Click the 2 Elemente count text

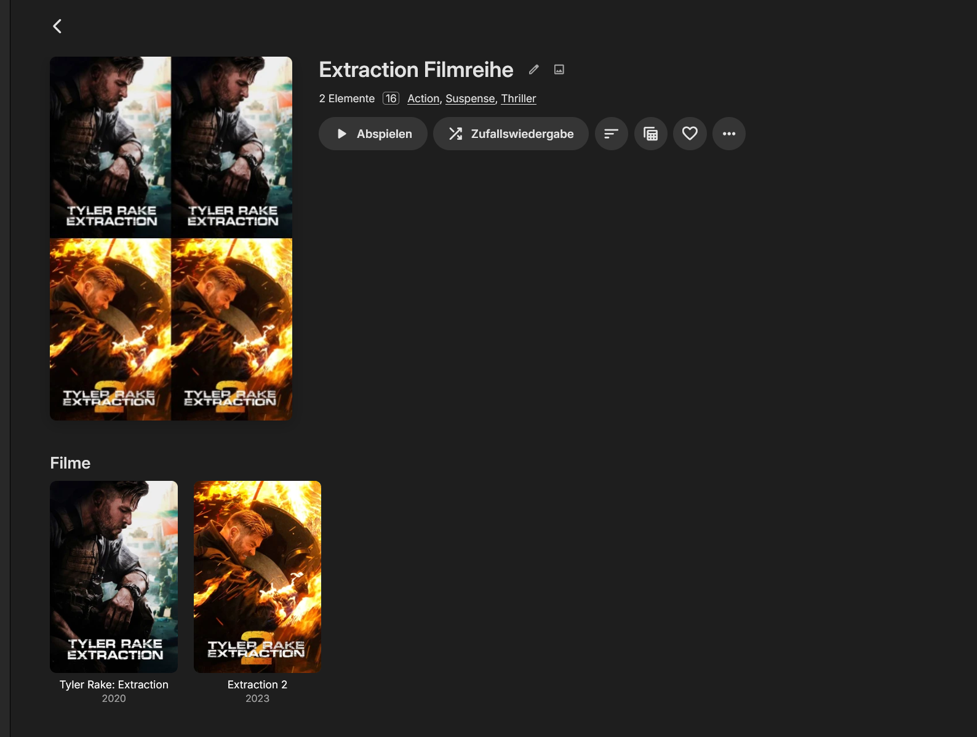coord(347,99)
